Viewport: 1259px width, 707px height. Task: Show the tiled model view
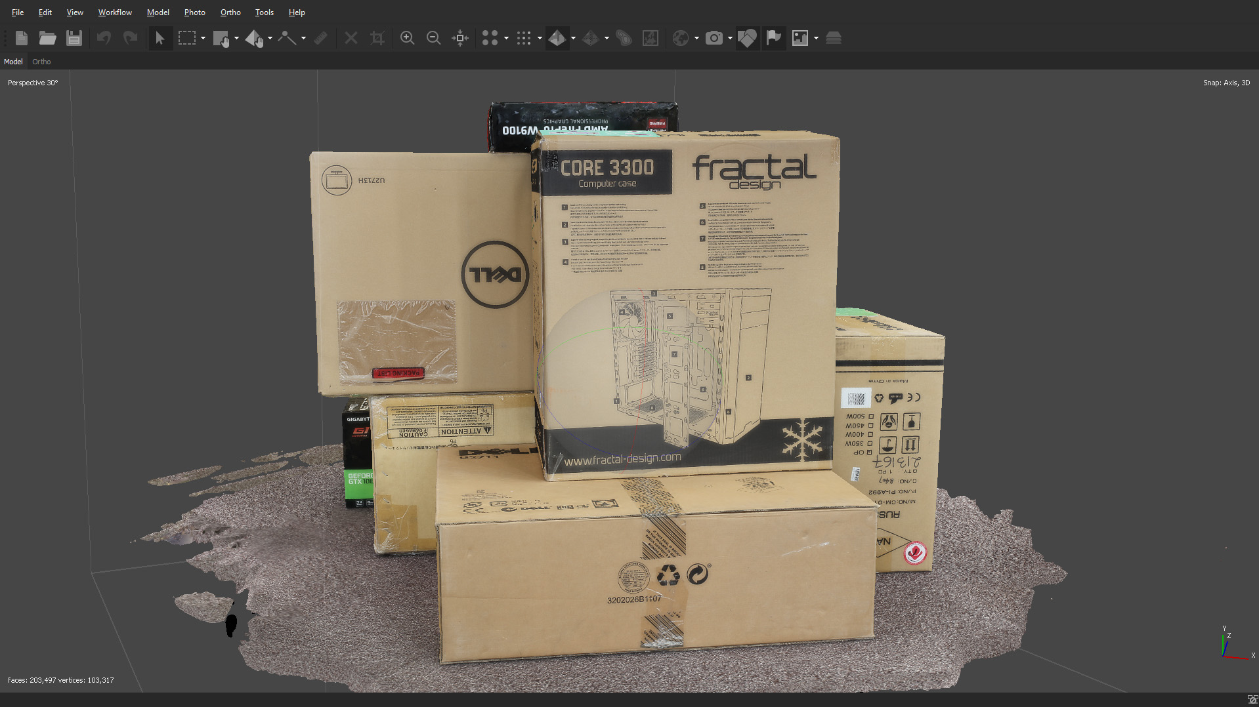pos(590,38)
